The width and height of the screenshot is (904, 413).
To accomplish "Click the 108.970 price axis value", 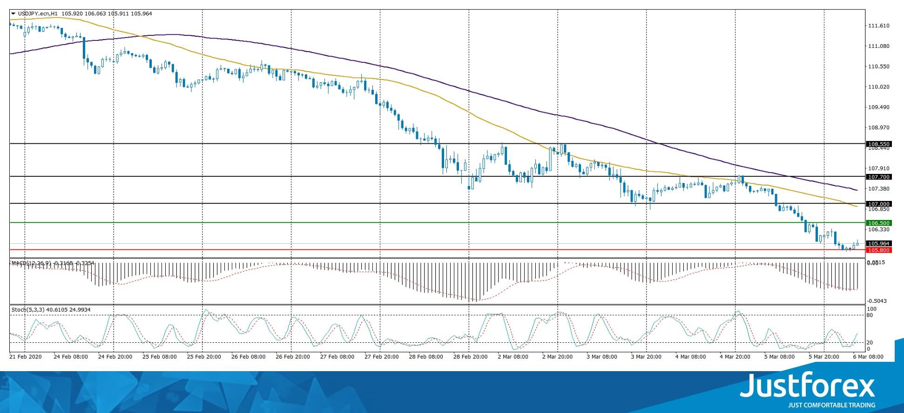I will pos(879,127).
